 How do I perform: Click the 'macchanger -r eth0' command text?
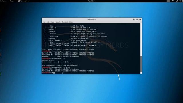pos(61,51)
